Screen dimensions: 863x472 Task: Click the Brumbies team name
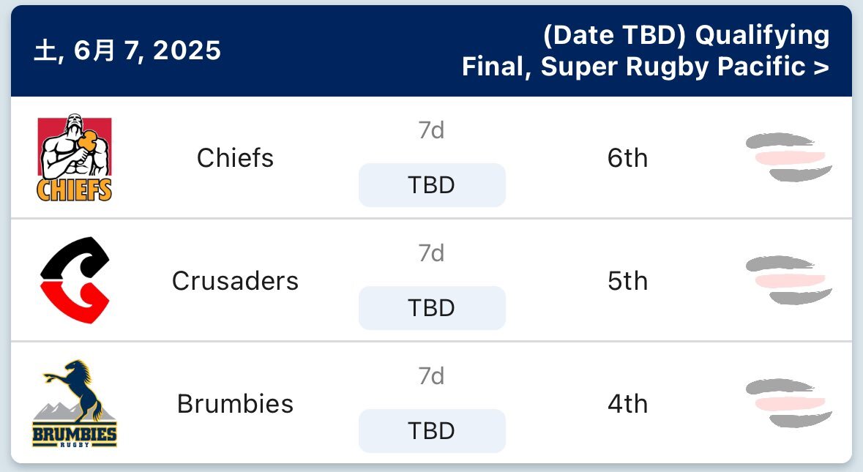[235, 404]
